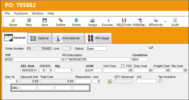
Task: Click the Total Cost field
Action: [x=57, y=81]
